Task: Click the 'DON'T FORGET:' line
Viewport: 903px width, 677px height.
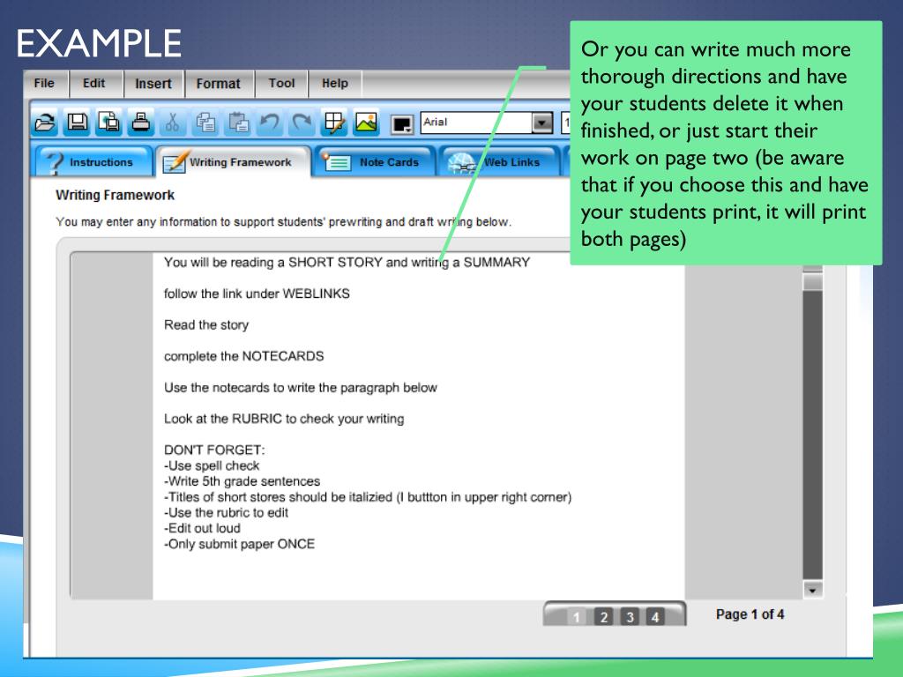Action: coord(214,450)
